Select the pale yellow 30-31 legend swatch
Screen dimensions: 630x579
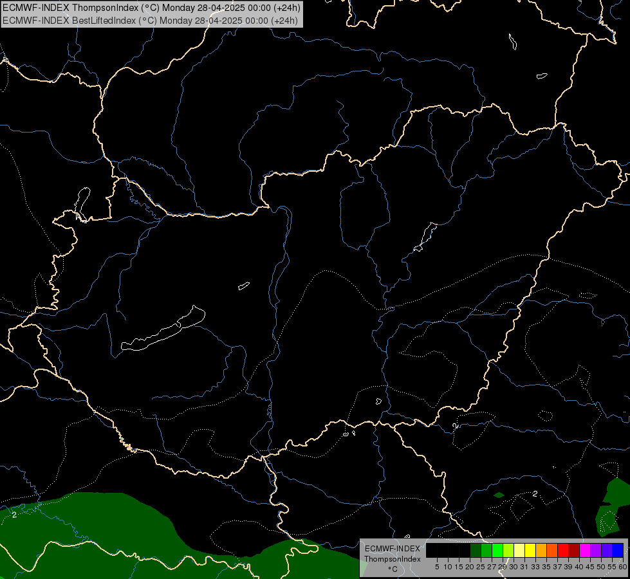pyautogui.click(x=519, y=551)
